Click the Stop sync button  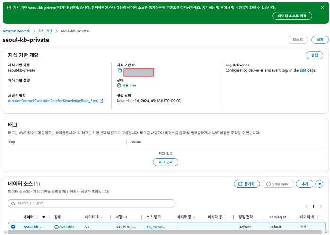(278, 184)
